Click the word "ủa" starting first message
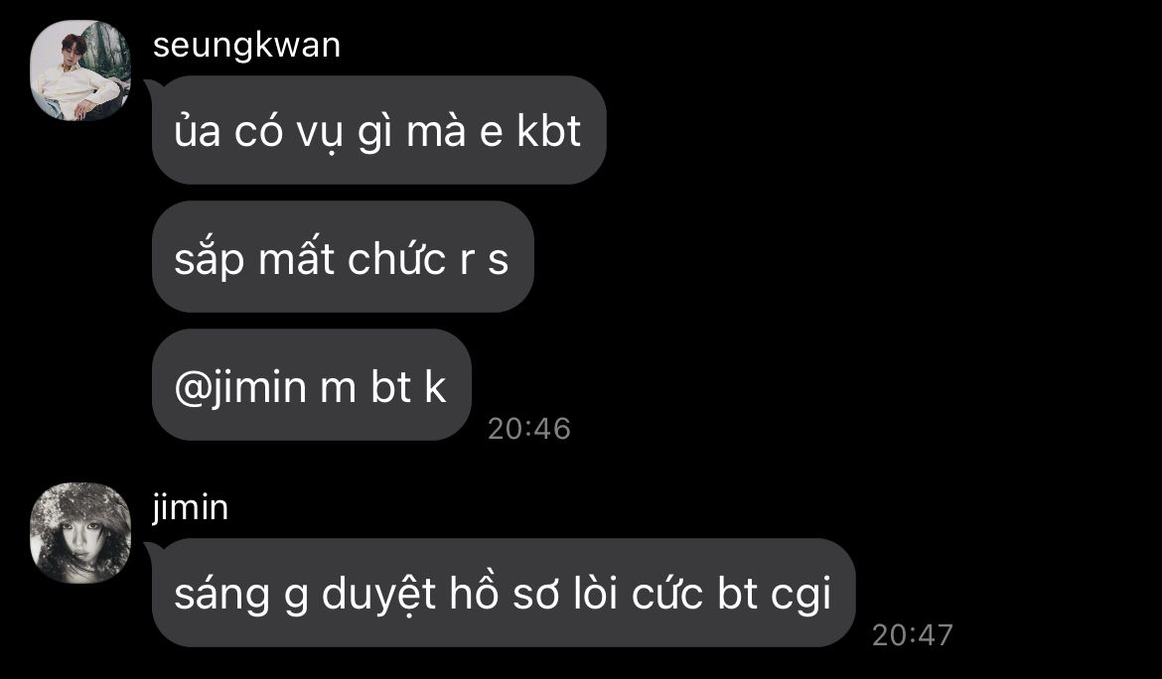The height and width of the screenshot is (679, 1162). [197, 130]
